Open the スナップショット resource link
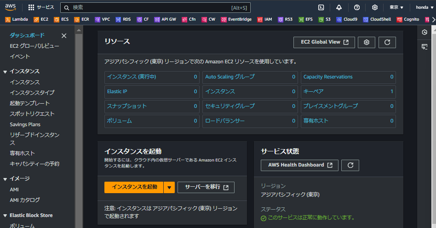Image resolution: width=436 pixels, height=228 pixels. point(127,106)
